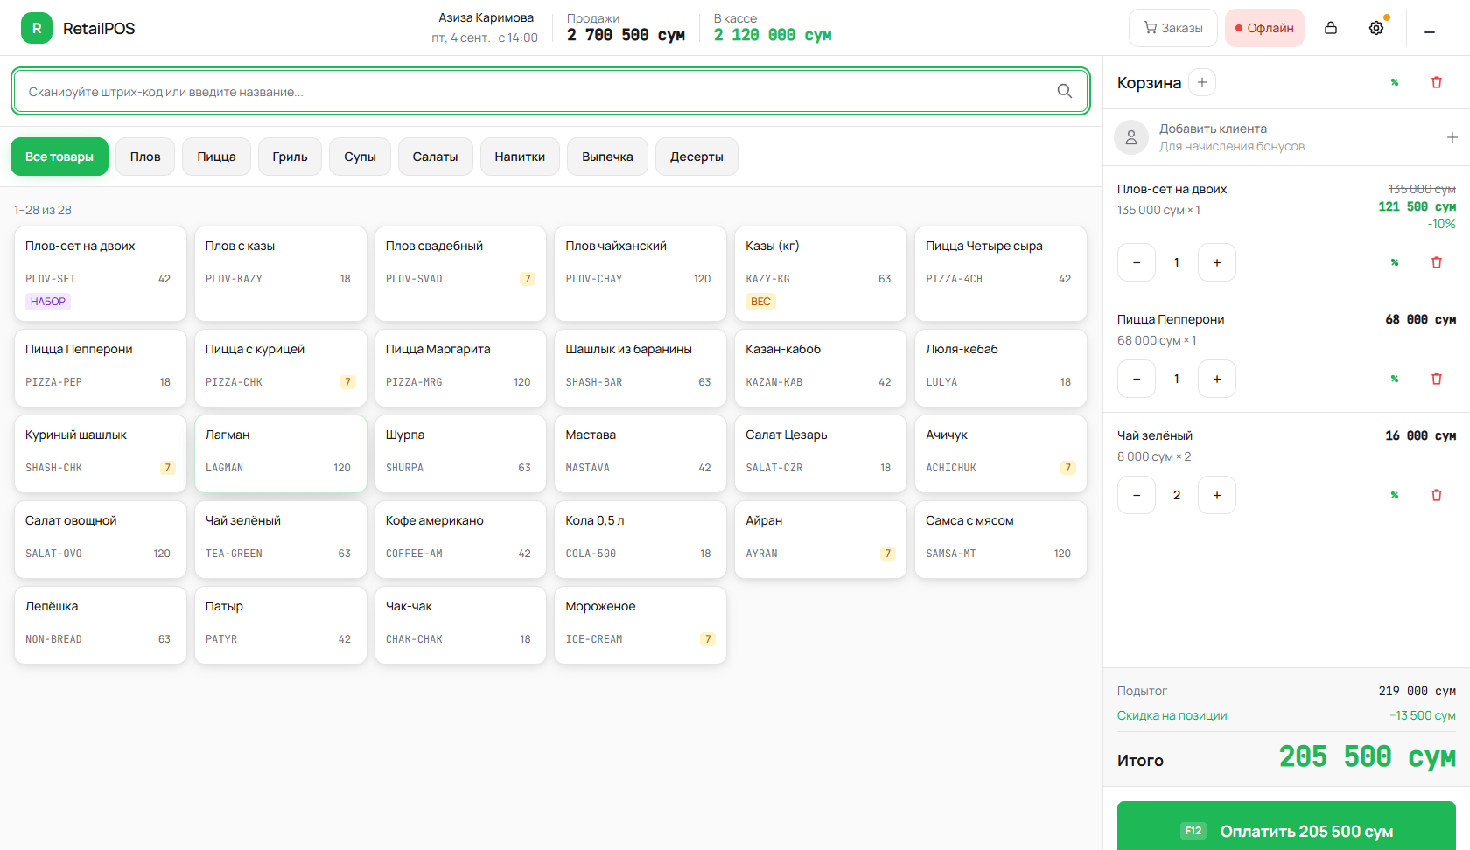Decrease Плов-сет на двоих quantity
Image resolution: width=1470 pixels, height=850 pixels.
coord(1137,262)
